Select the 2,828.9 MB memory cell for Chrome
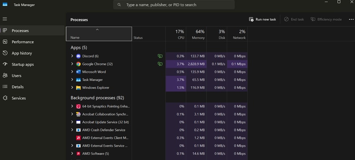This screenshot has height=160, width=355. [196, 64]
